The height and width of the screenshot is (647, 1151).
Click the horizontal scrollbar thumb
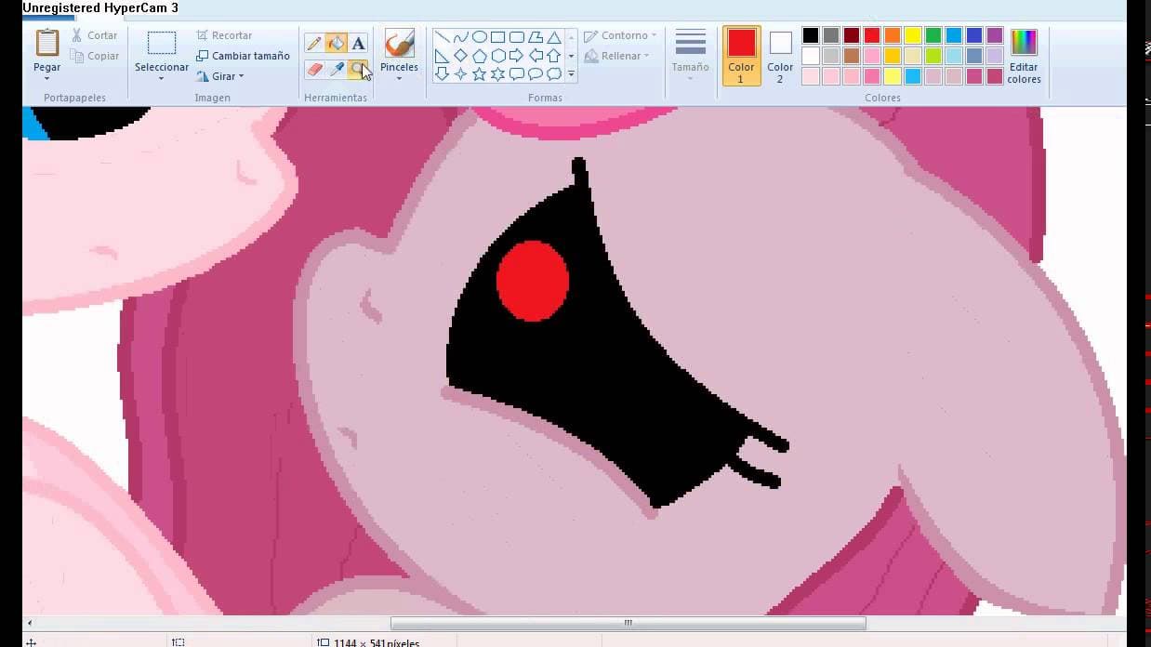tap(628, 623)
